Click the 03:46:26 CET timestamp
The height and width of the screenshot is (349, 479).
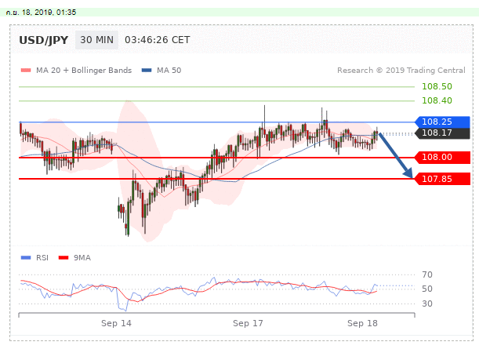click(x=158, y=40)
